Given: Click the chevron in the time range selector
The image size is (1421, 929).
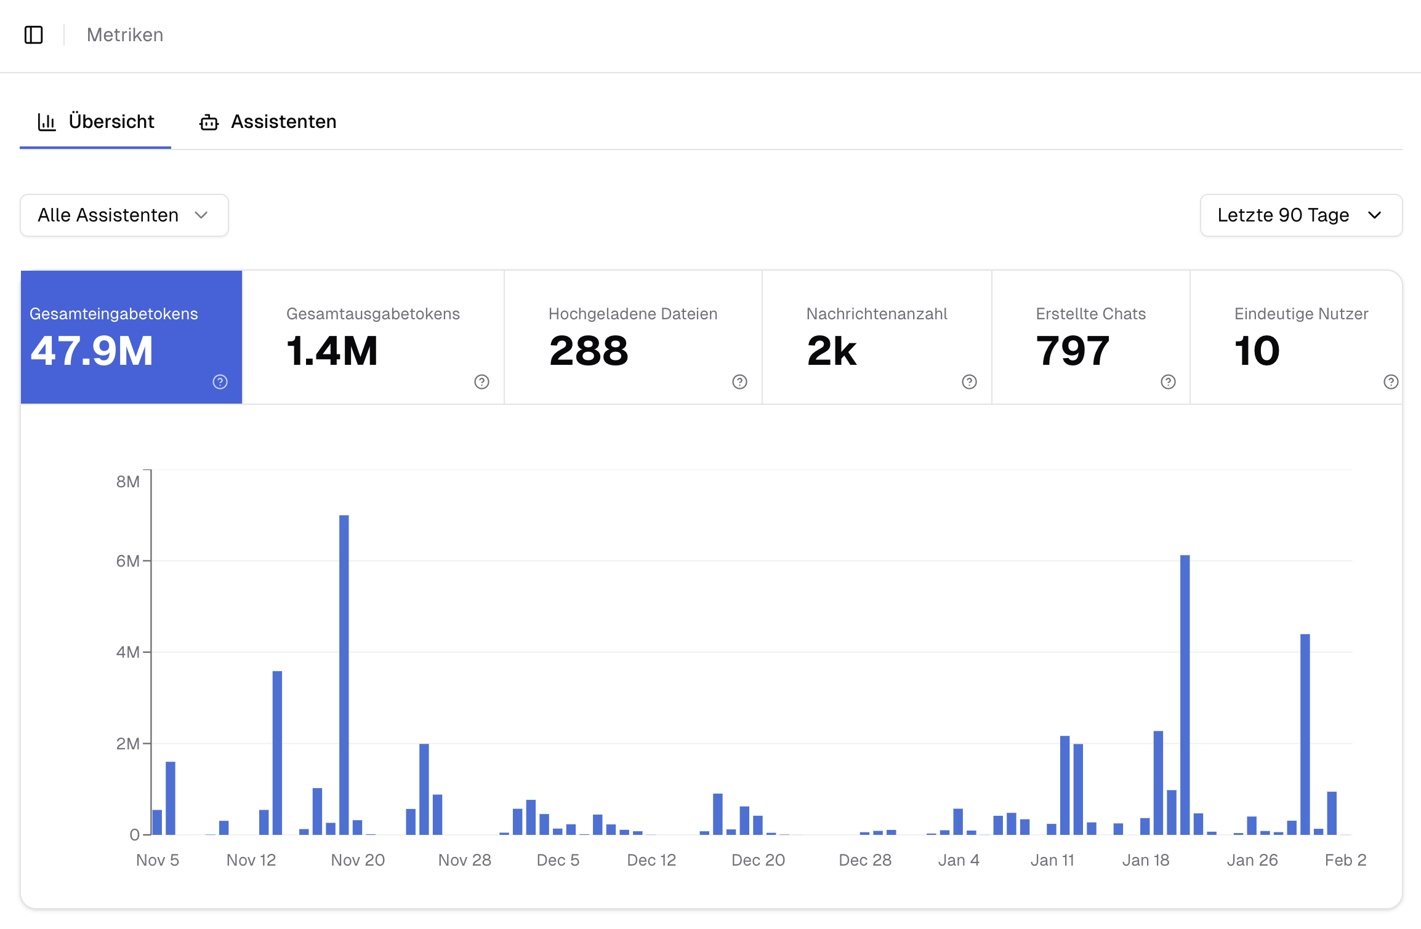Looking at the screenshot, I should pyautogui.click(x=1375, y=215).
